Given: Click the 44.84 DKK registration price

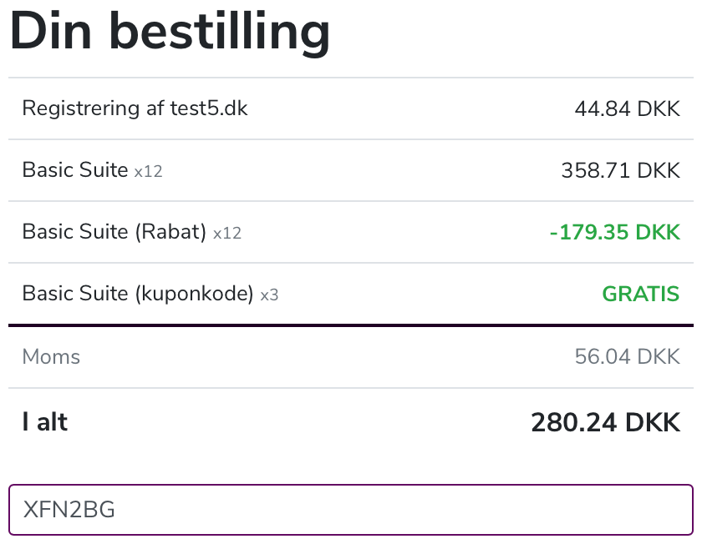Looking at the screenshot, I should tap(628, 108).
